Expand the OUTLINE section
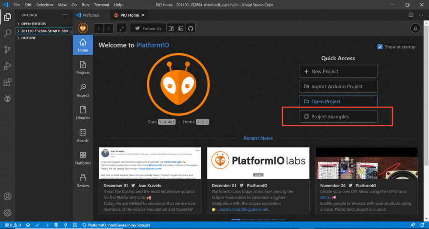The image size is (429, 229). pyautogui.click(x=44, y=38)
